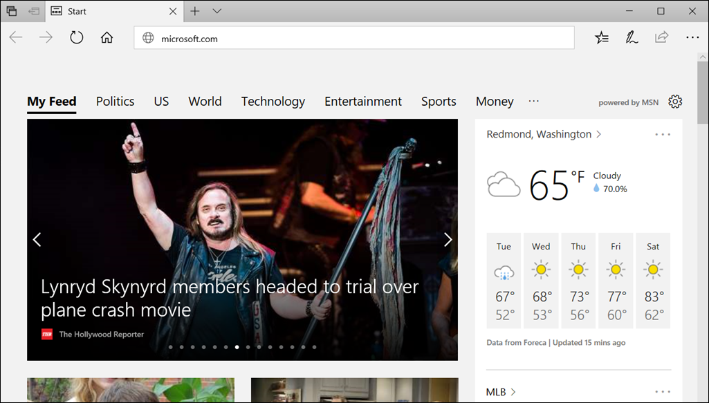The height and width of the screenshot is (403, 709).
Task: Open the Sports feed tab
Action: [x=439, y=102]
